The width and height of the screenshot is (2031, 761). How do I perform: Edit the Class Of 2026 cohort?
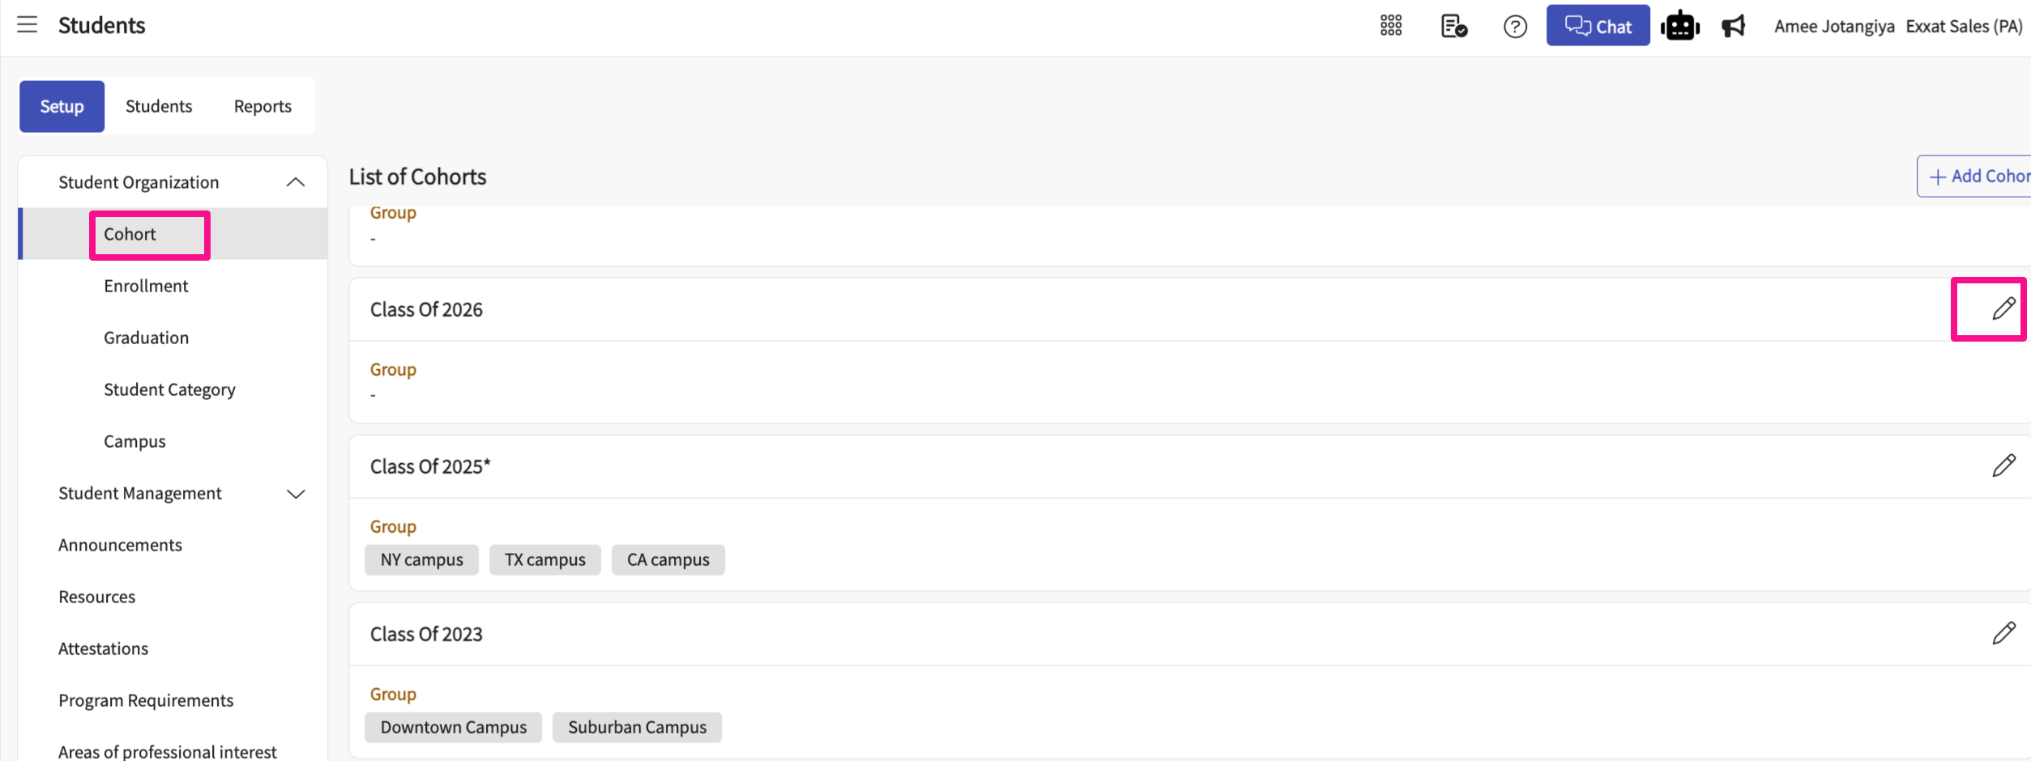[x=2003, y=308]
